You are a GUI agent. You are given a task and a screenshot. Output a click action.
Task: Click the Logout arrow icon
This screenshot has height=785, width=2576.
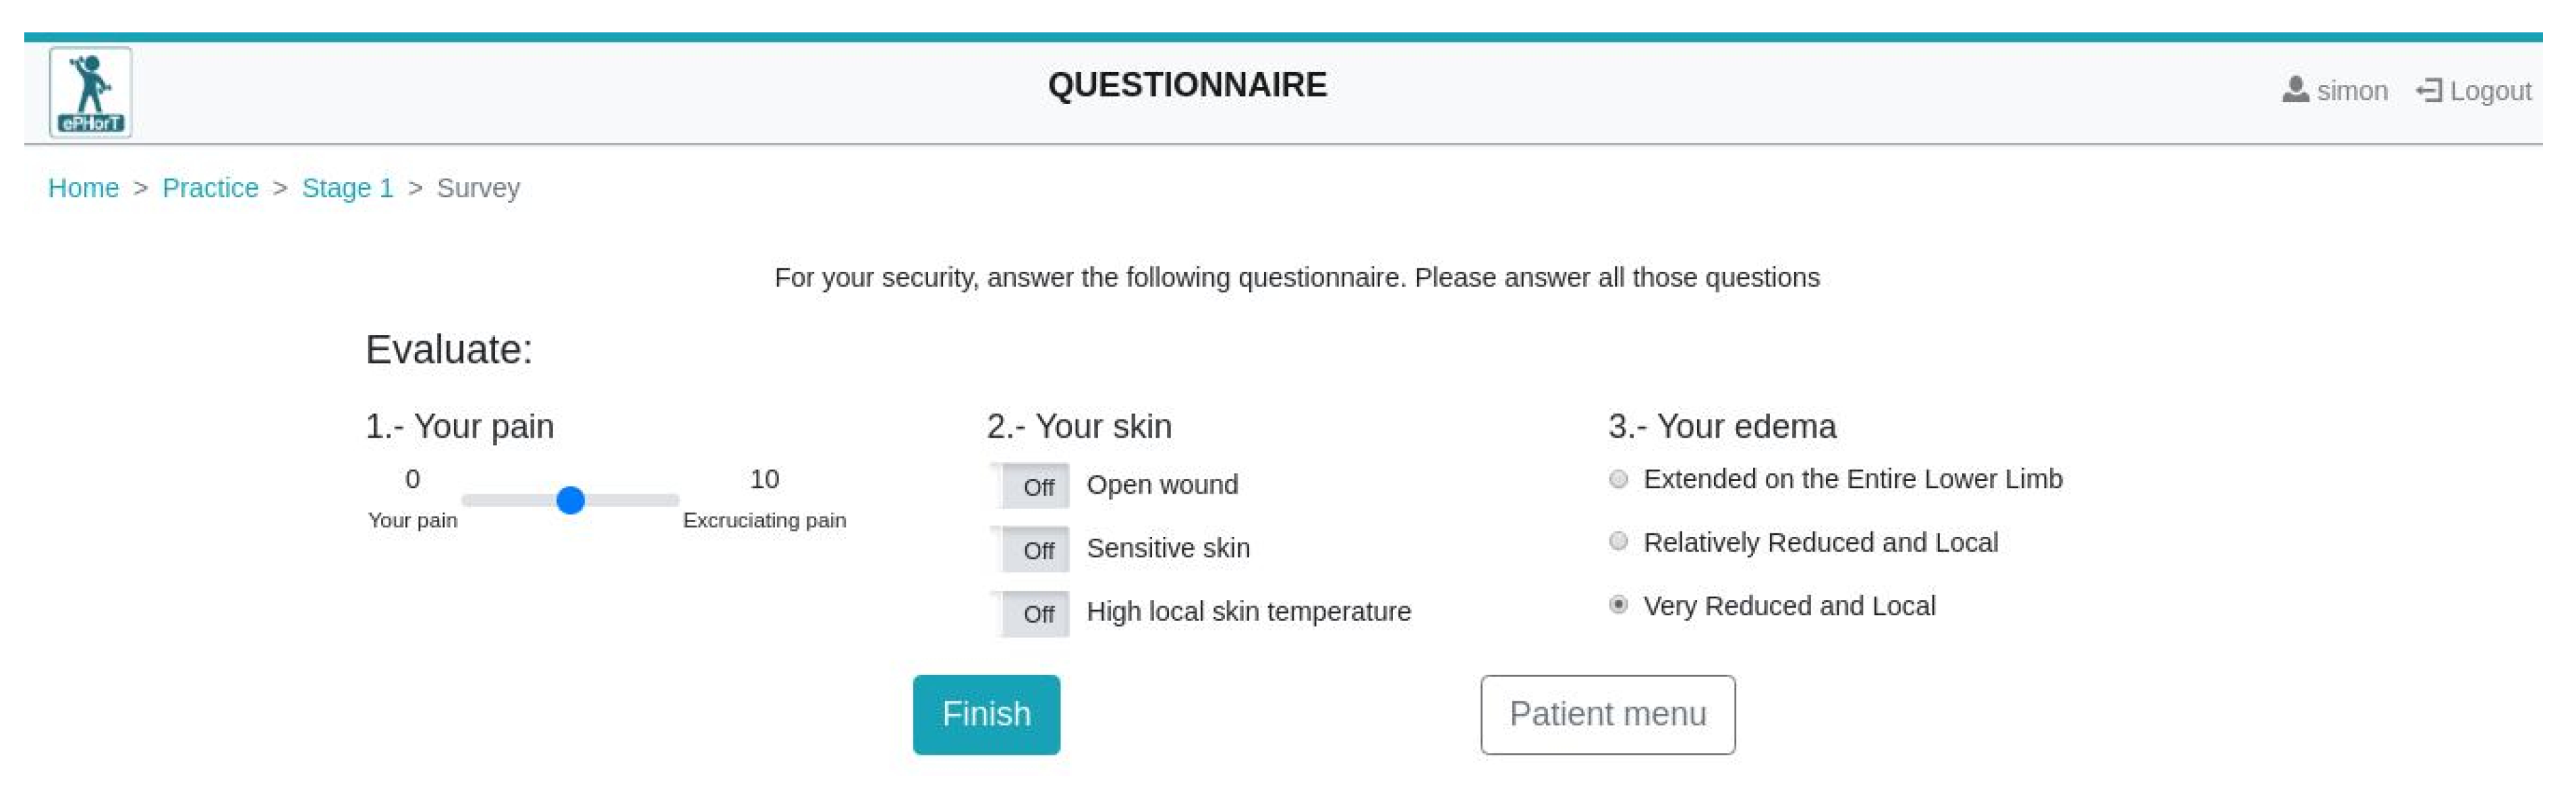(x=2429, y=91)
